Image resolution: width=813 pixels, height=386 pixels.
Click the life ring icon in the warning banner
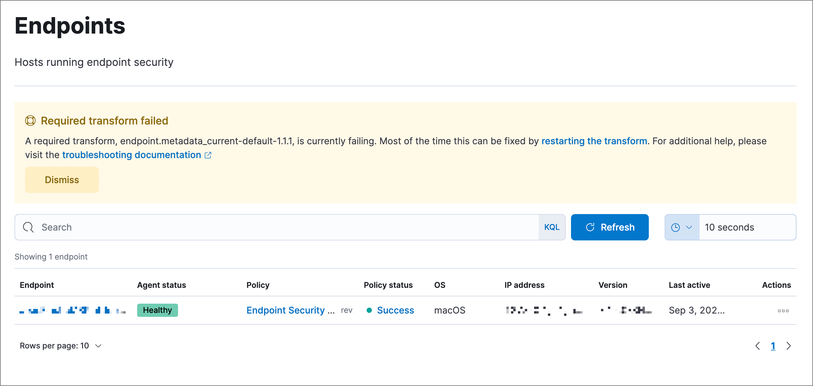coord(31,121)
